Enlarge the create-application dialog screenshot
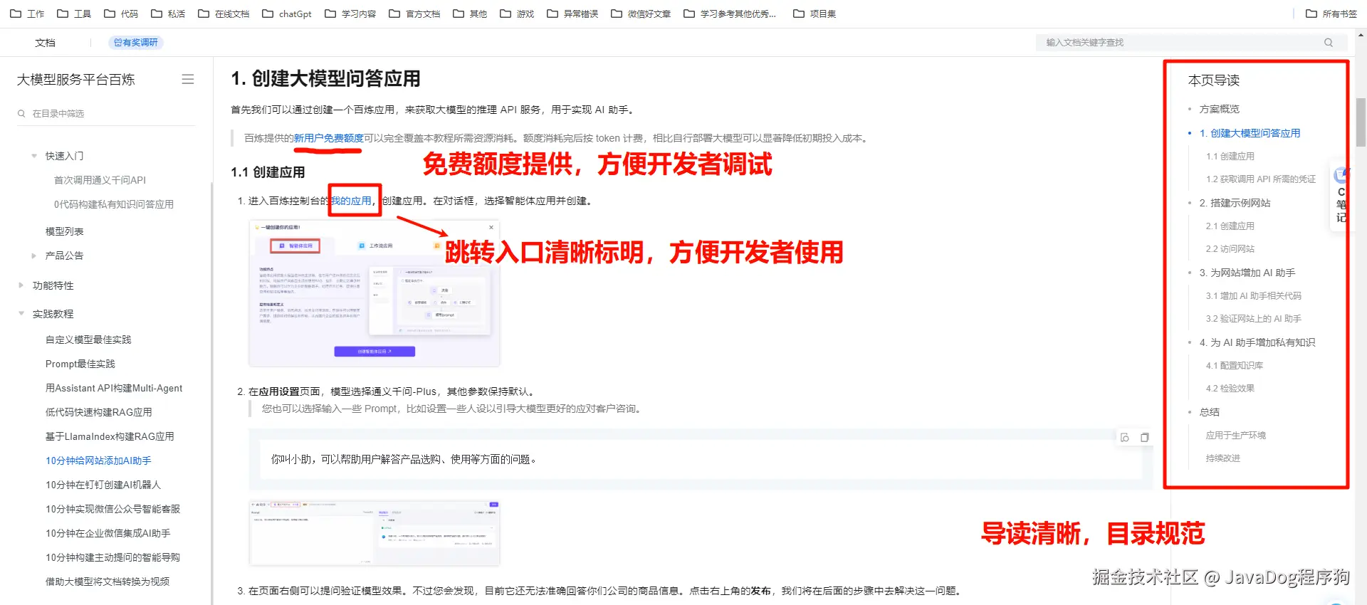 tap(375, 293)
